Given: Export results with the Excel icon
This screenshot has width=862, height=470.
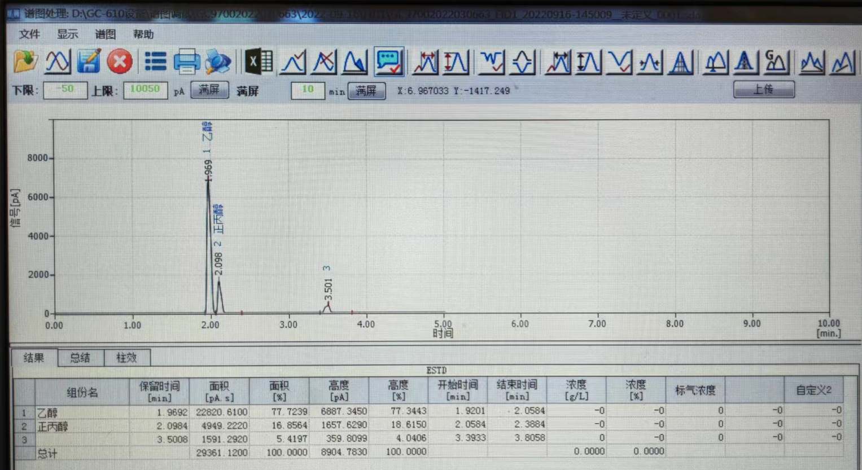Looking at the screenshot, I should 259,62.
